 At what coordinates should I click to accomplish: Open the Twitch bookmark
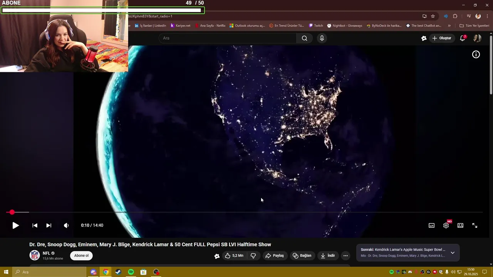pos(316,26)
